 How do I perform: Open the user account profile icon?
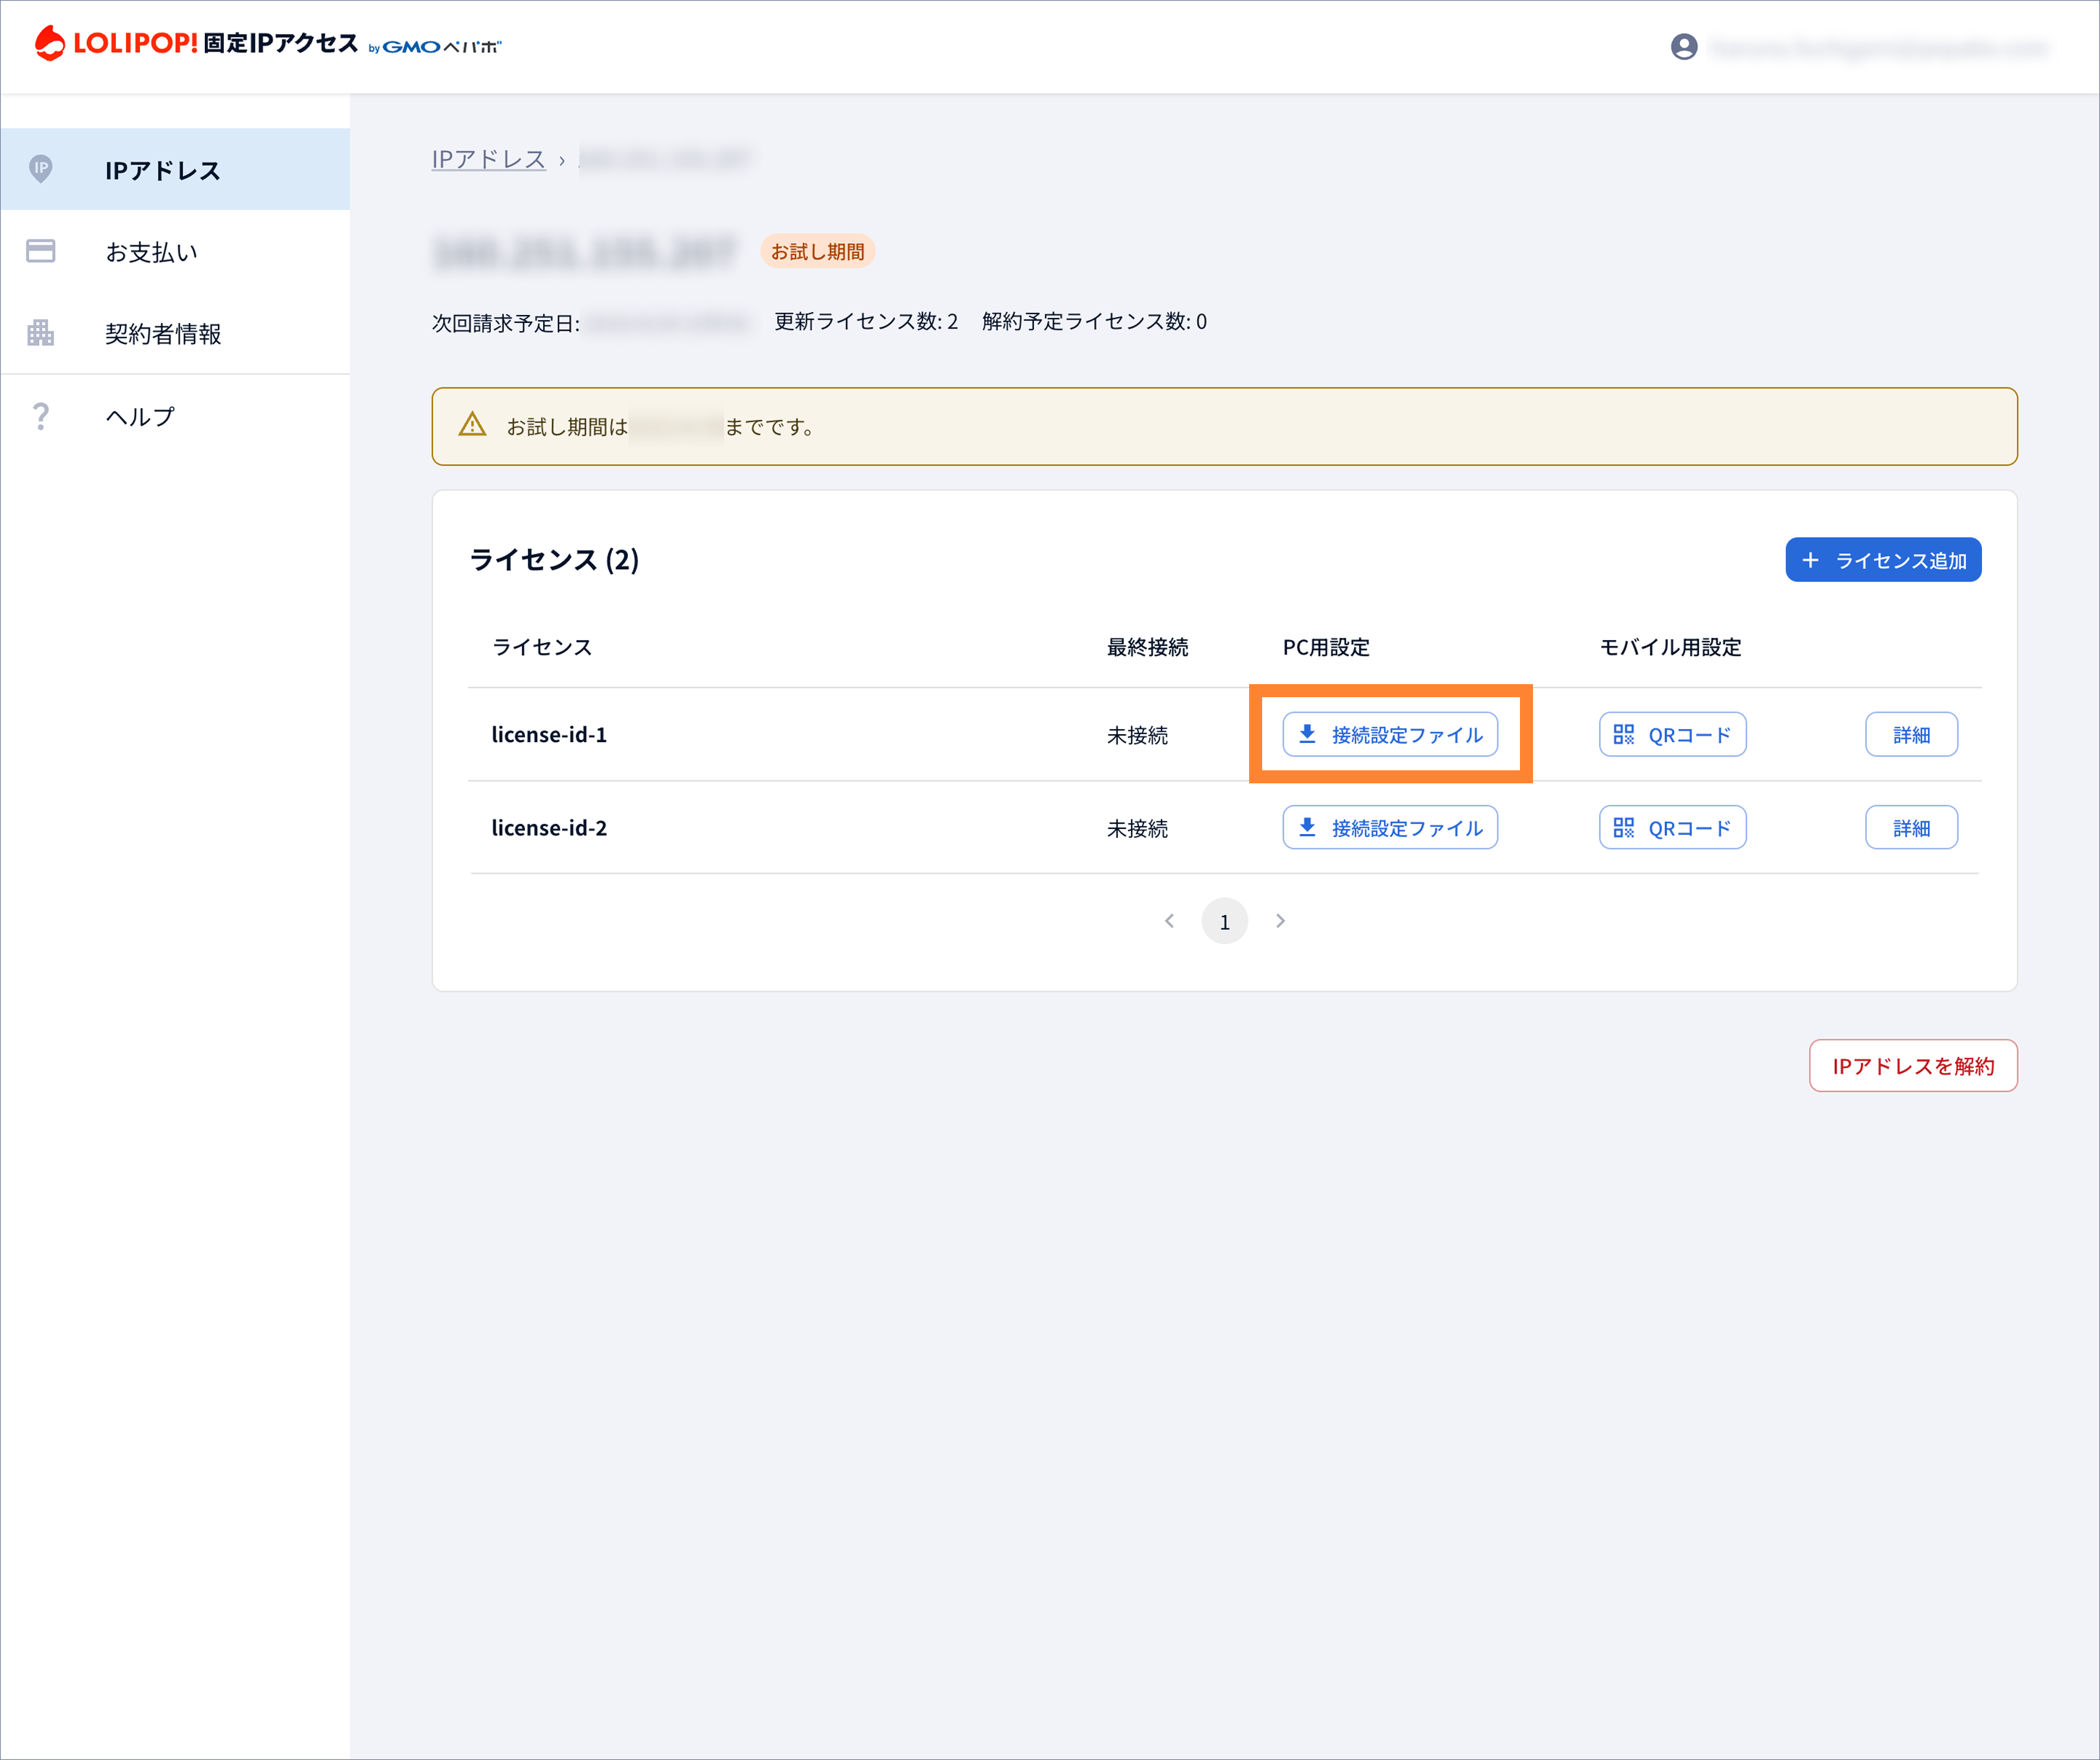coord(1684,47)
